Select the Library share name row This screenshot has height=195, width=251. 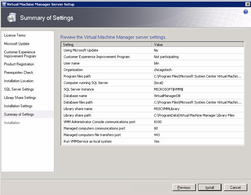point(153,109)
